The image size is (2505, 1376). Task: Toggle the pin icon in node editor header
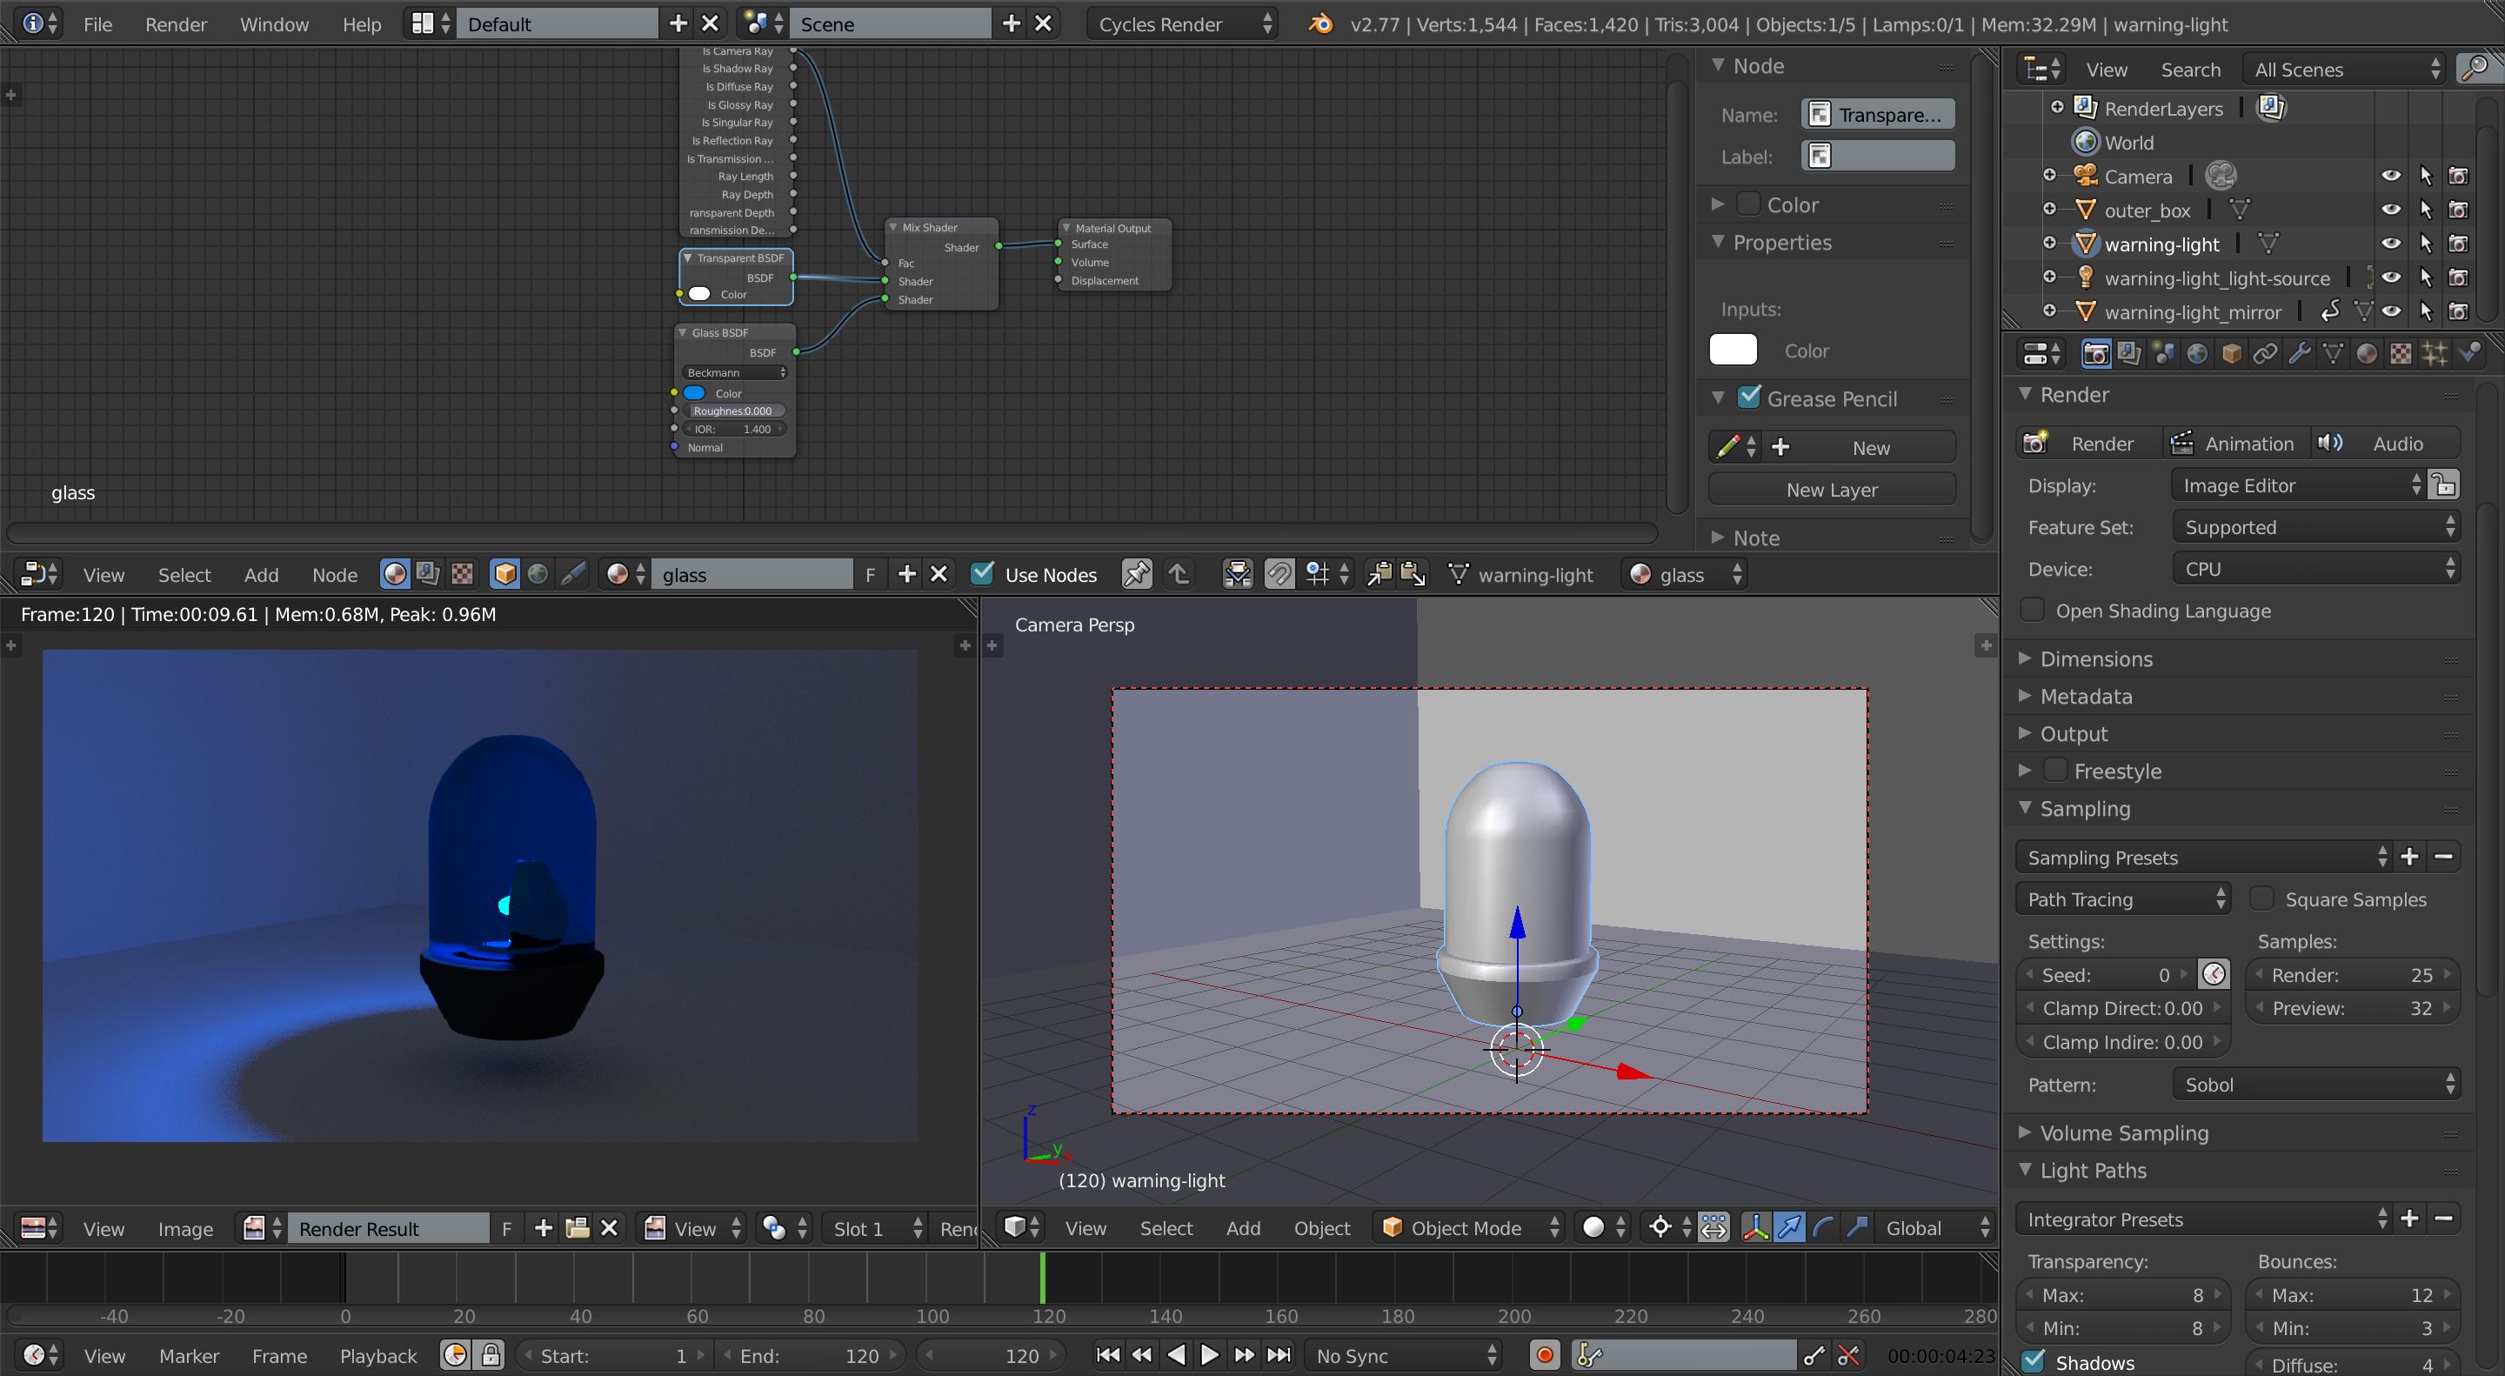tap(1138, 575)
